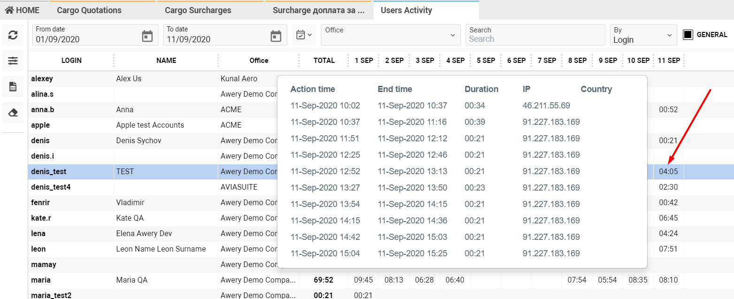Click the export spreadsheet icon
Image resolution: width=734 pixels, height=299 pixels.
[13, 86]
